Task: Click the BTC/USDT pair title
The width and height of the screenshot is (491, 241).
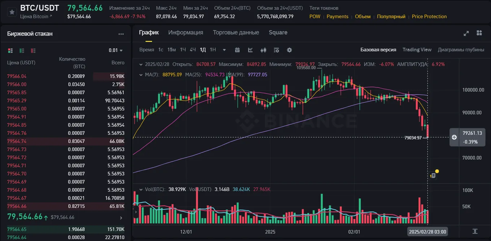Action: coord(40,8)
